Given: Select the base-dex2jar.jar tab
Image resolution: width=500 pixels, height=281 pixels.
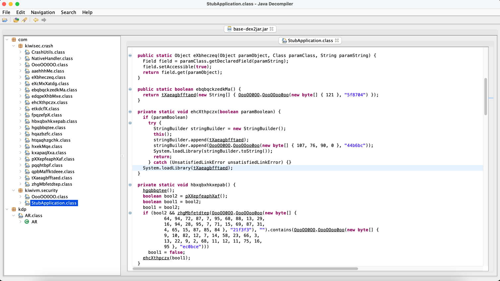Looking at the screenshot, I should [250, 29].
